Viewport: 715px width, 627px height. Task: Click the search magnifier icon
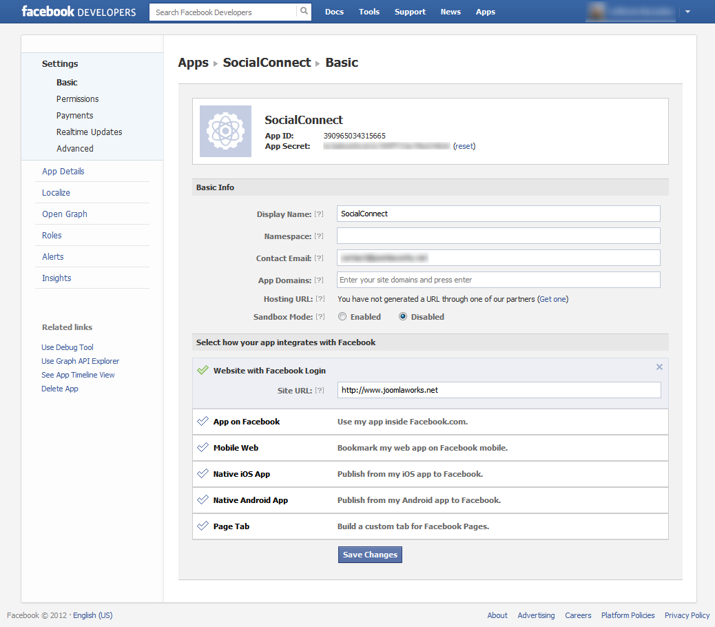click(x=304, y=12)
